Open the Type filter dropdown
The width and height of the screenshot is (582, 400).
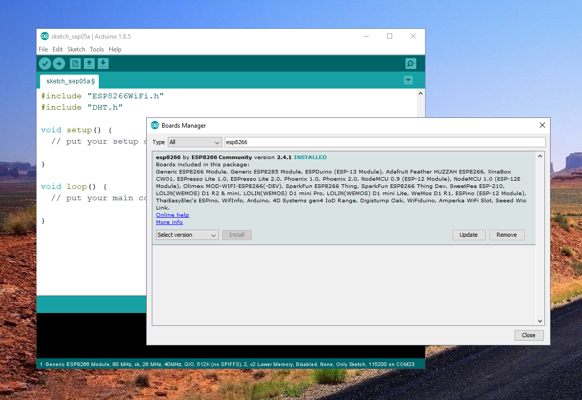(x=195, y=142)
